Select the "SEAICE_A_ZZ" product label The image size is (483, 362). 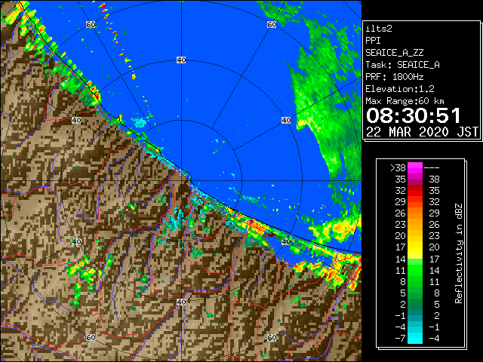coord(395,53)
